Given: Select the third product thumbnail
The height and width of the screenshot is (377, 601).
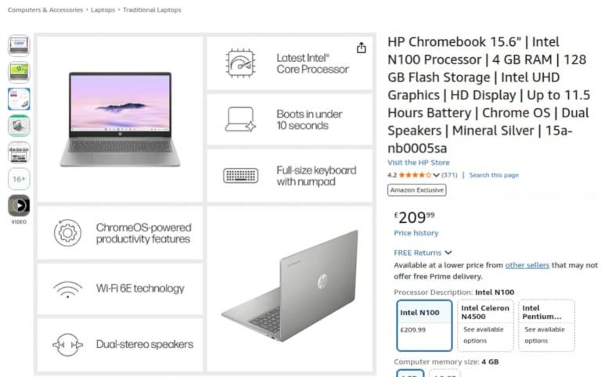Looking at the screenshot, I should point(19,99).
